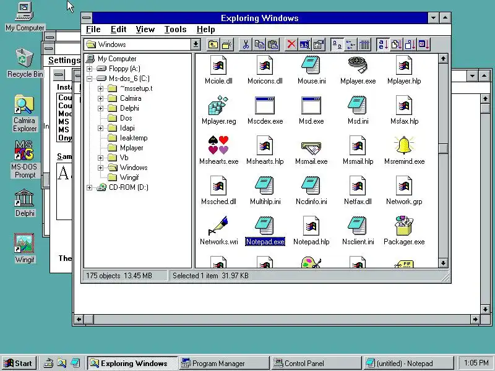Image resolution: width=495 pixels, height=371 pixels.
Task: Click Exploring Windows taskbar button
Action: [x=132, y=364]
